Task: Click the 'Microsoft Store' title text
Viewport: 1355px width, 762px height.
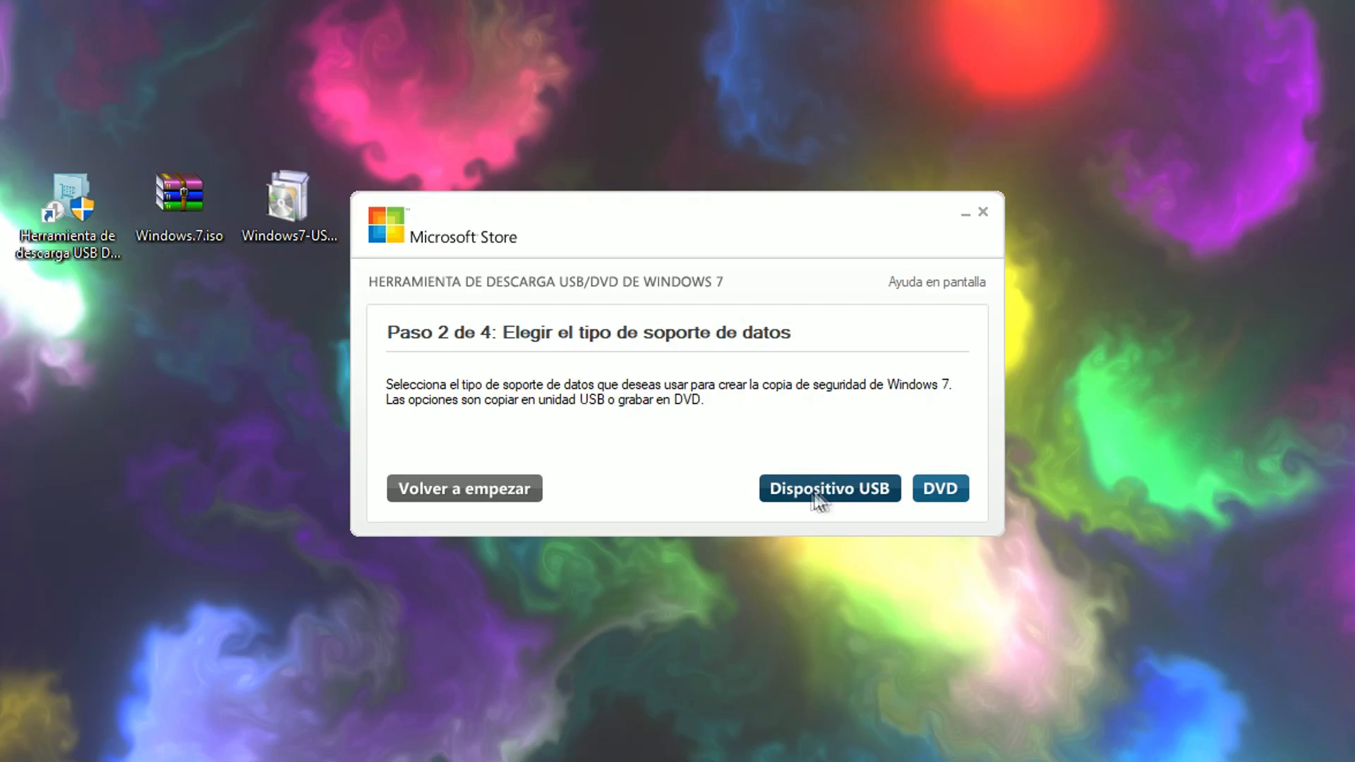Action: pyautogui.click(x=463, y=237)
